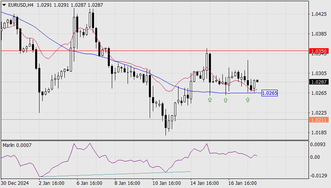The width and height of the screenshot is (331, 188).
Task: Select the 0.00 Marlin zero level value
Action: (315, 157)
